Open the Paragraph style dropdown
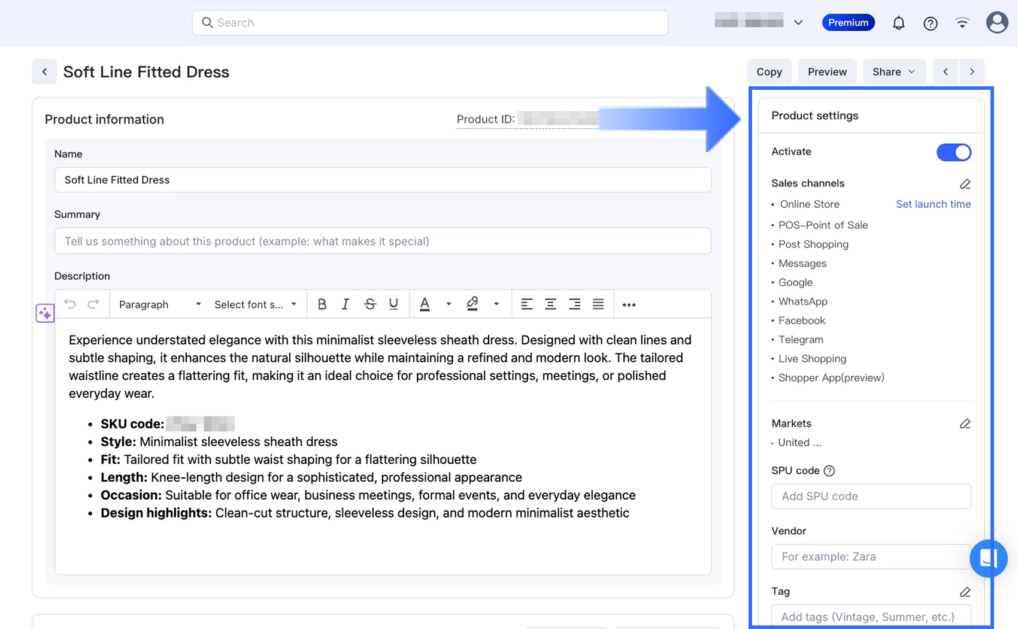Image resolution: width=1018 pixels, height=629 pixels. pos(159,304)
